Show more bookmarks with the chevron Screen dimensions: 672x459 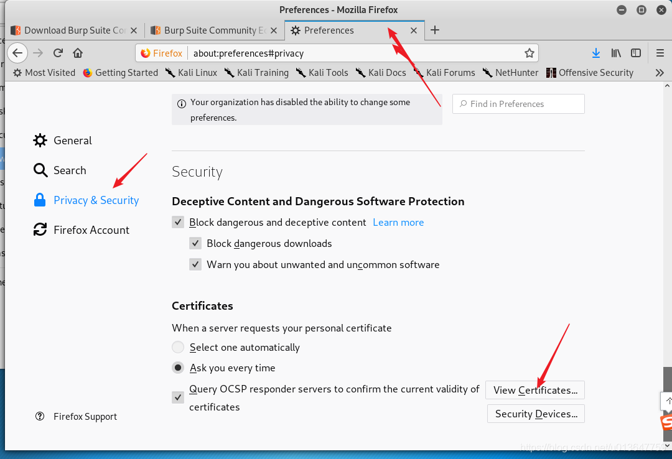click(x=660, y=73)
